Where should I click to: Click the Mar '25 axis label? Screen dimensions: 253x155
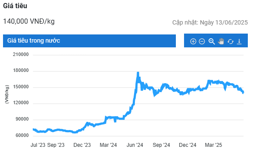tap(213, 145)
